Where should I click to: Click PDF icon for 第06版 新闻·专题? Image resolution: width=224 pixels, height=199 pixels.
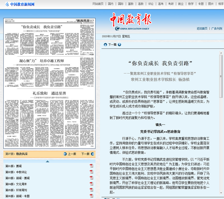pos(91,196)
